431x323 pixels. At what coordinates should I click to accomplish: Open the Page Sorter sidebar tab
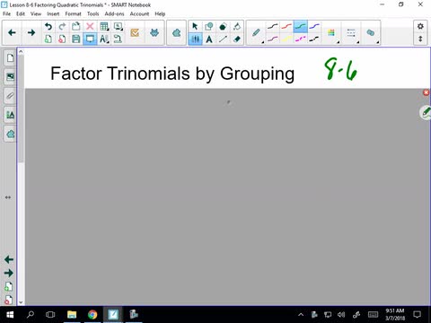point(10,57)
